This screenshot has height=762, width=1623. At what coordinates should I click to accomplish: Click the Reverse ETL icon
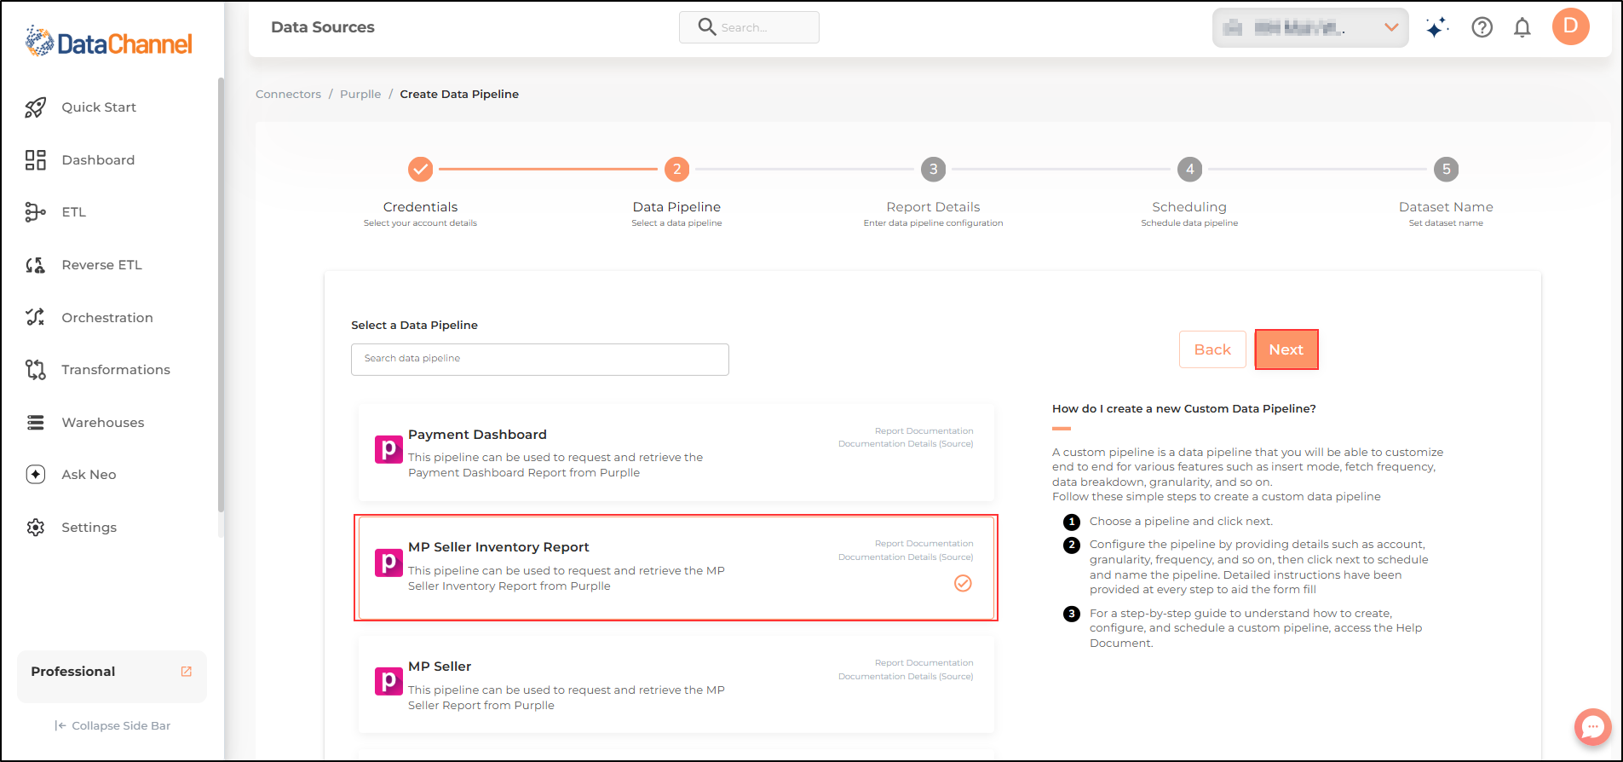tap(35, 265)
